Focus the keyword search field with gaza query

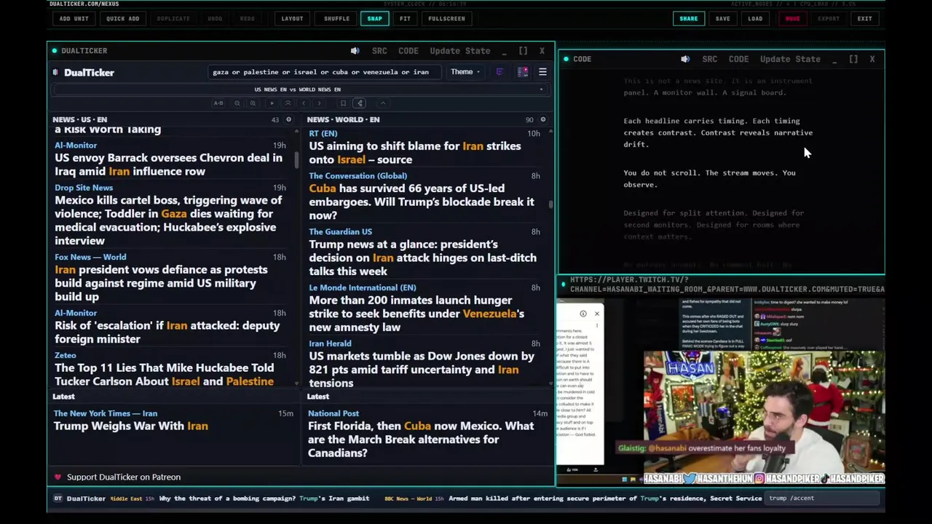[x=324, y=72]
